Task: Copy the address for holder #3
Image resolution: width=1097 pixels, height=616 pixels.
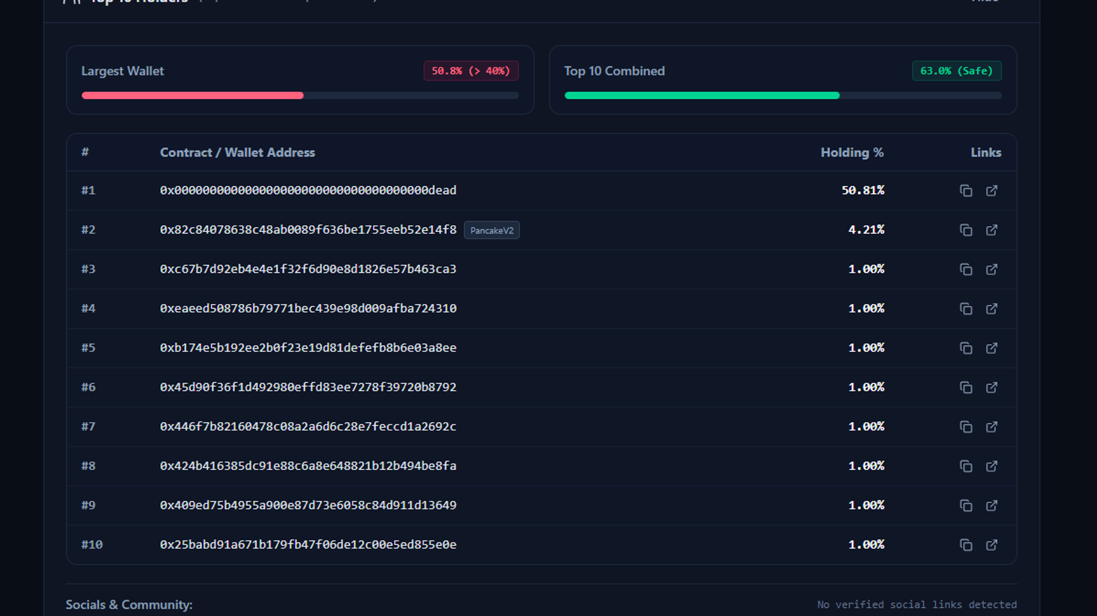Action: point(966,269)
